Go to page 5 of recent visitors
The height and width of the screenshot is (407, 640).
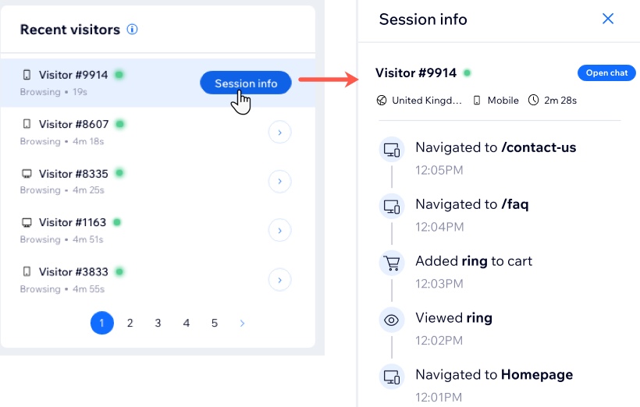[215, 323]
